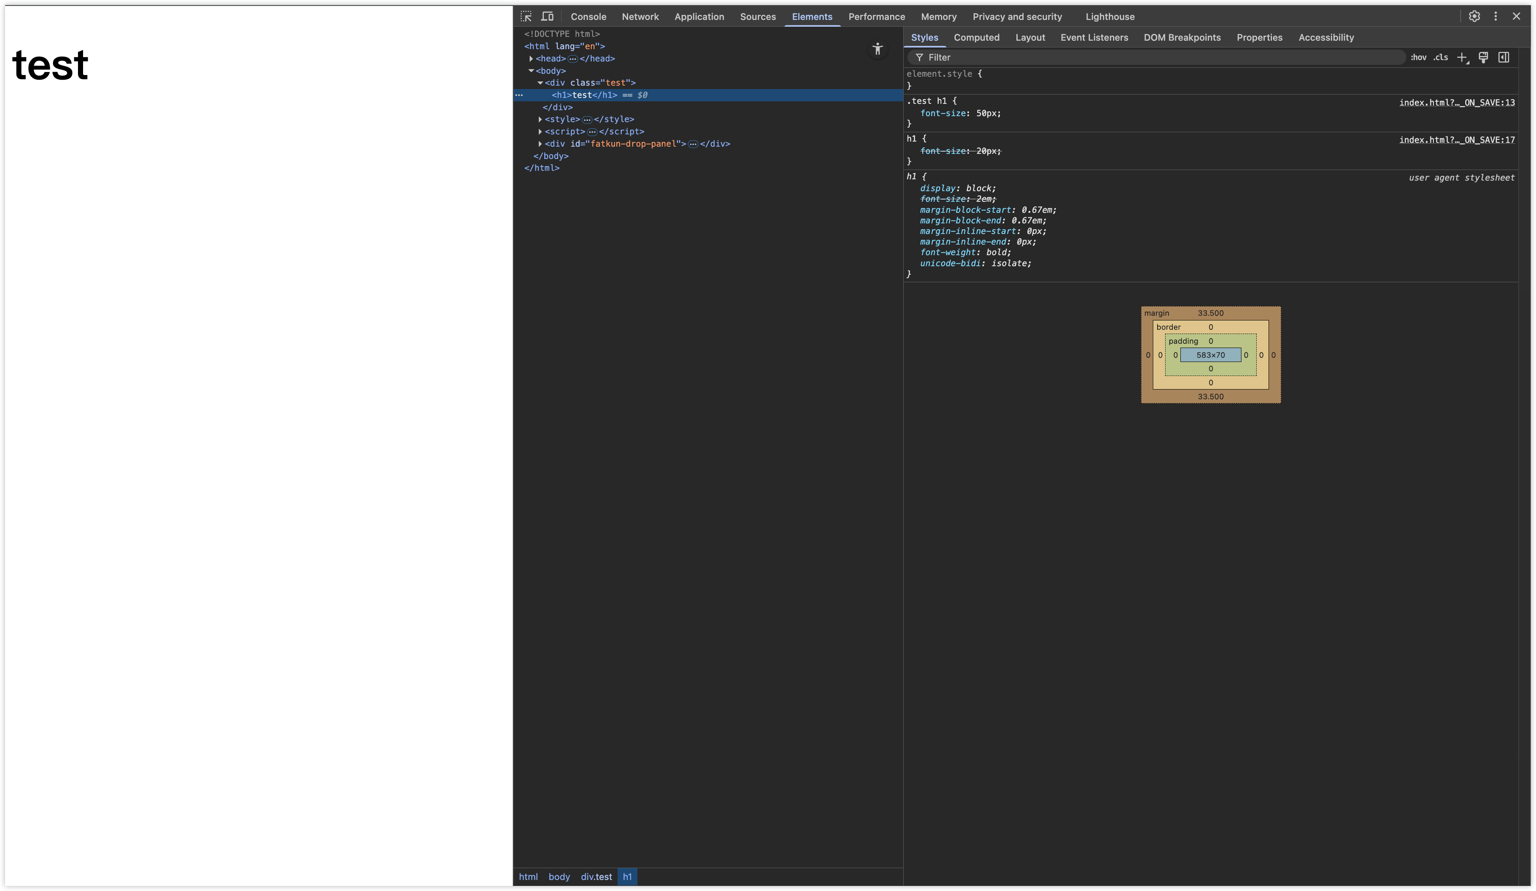1536x891 pixels.
Task: Toggle the rendering emulations paintbrush icon
Action: (1483, 57)
